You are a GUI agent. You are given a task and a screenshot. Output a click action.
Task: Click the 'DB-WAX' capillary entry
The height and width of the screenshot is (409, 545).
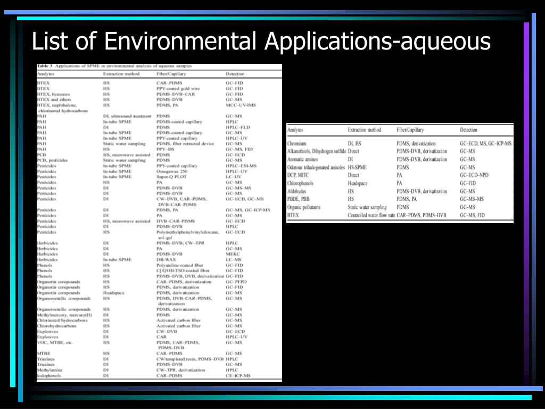tap(166, 260)
